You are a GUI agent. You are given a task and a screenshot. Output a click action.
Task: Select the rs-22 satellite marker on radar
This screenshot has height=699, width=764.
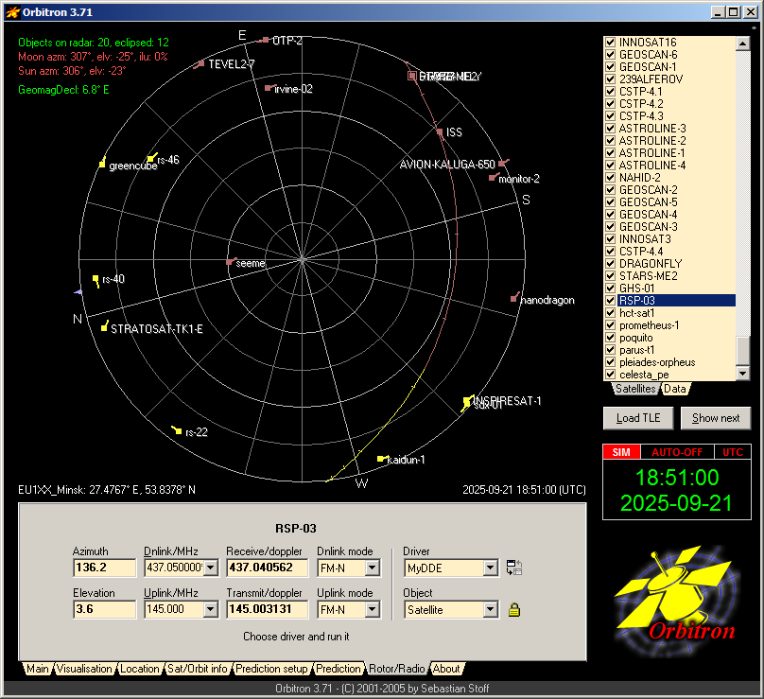pyautogui.click(x=177, y=430)
